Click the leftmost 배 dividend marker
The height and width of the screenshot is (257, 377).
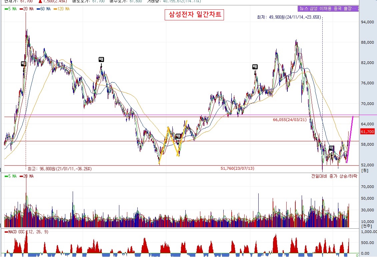tap(24, 64)
